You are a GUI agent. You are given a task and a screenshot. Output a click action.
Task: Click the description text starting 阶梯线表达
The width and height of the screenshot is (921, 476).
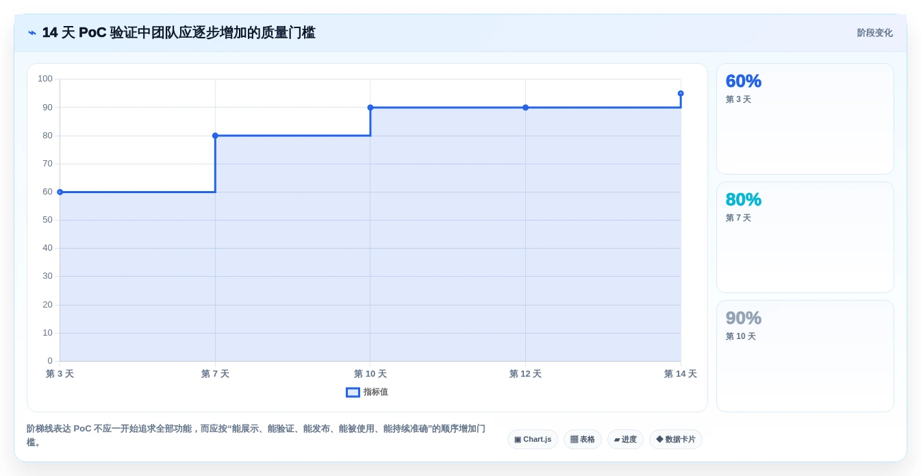coord(256,435)
